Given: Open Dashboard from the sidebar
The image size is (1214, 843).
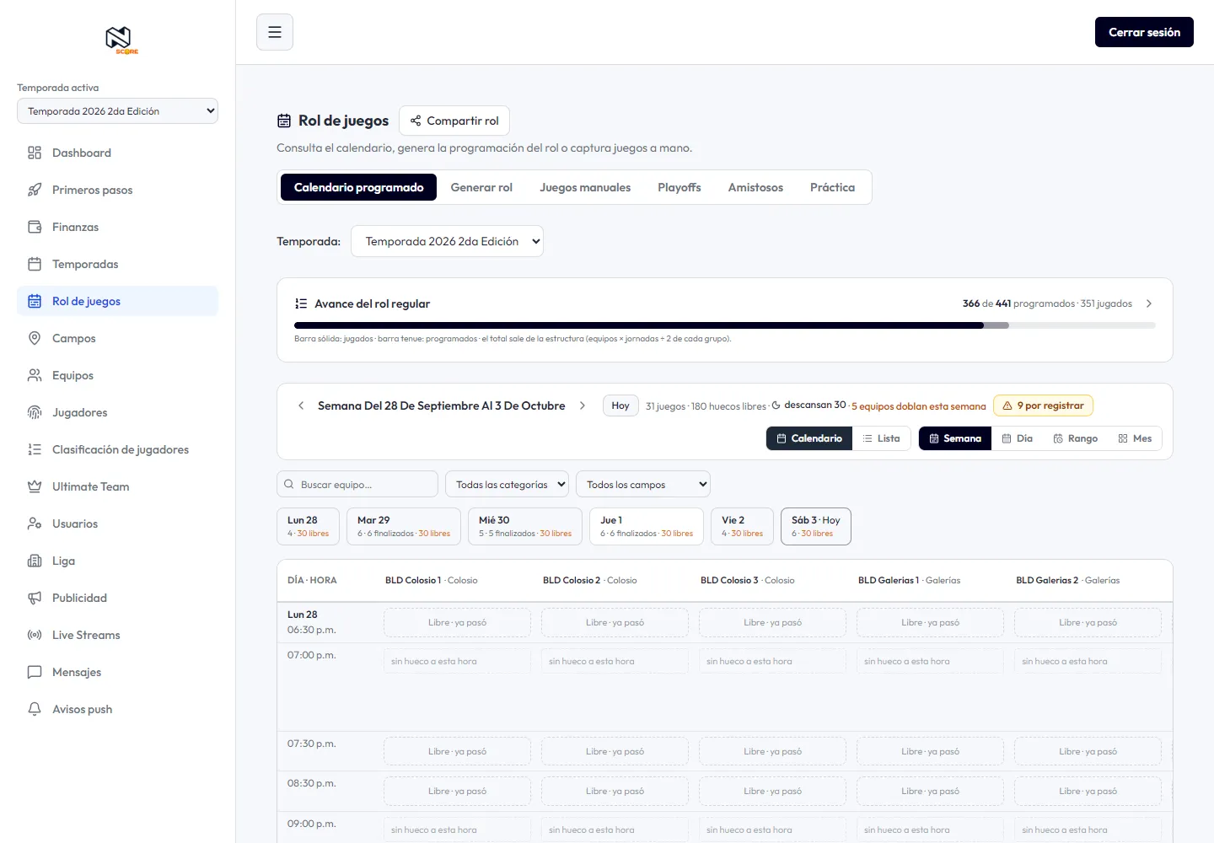Looking at the screenshot, I should pos(117,153).
